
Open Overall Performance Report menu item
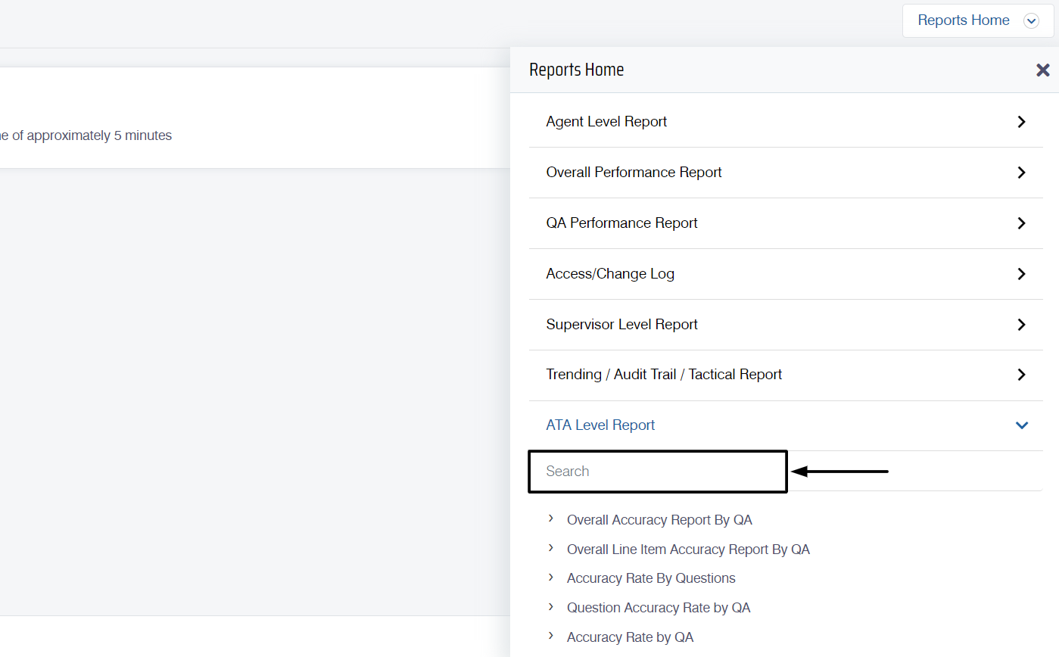coord(786,173)
